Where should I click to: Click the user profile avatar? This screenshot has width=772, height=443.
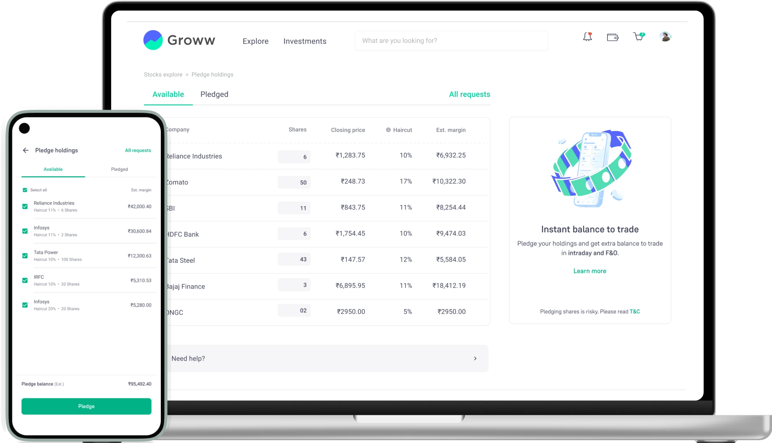pyautogui.click(x=665, y=37)
